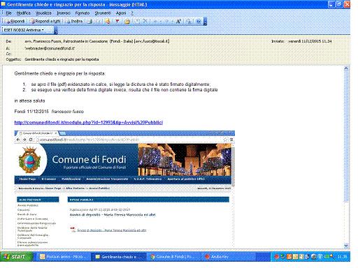Click the Windows start button

(15, 257)
